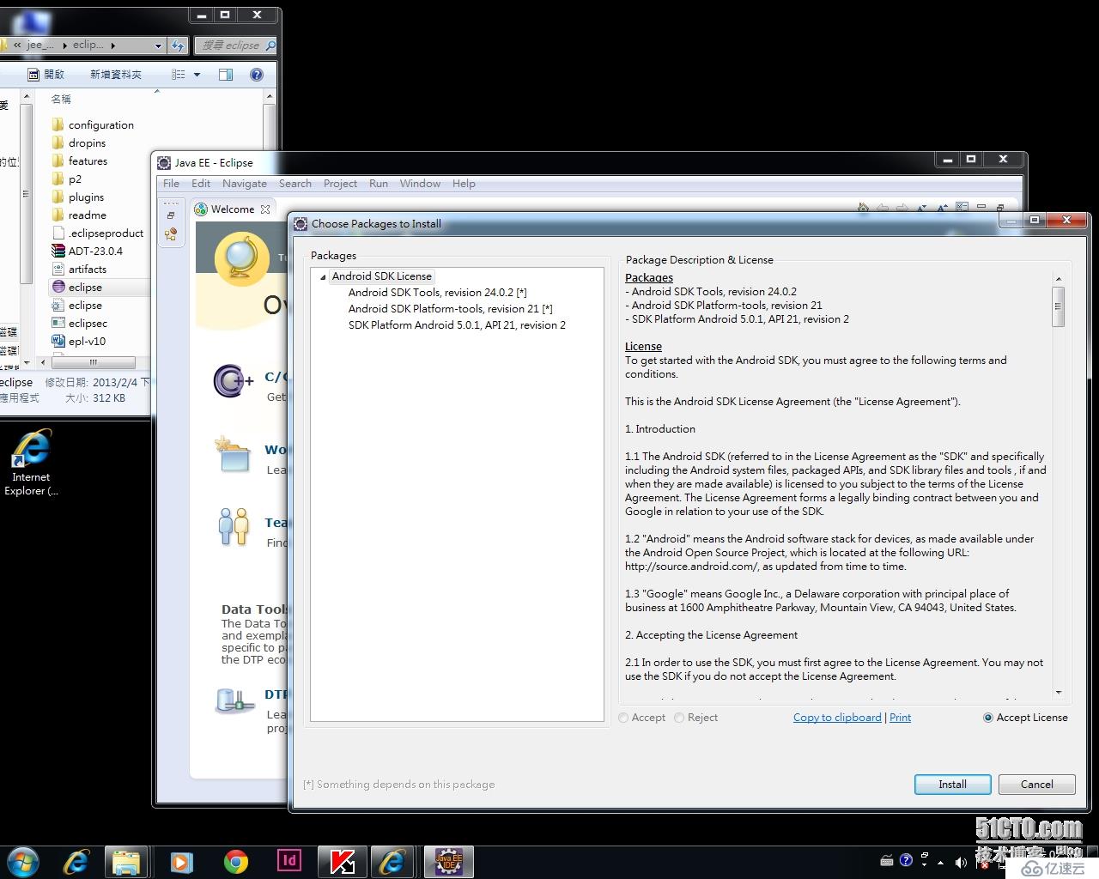Toggle the Explorer preview pane icon
Viewport: 1099px width, 879px height.
pos(226,75)
